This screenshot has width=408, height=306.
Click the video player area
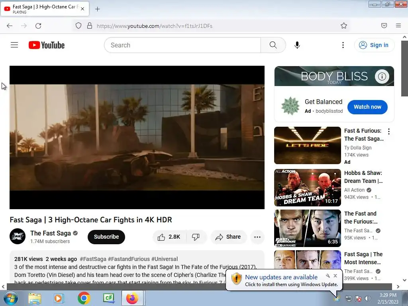(137, 137)
